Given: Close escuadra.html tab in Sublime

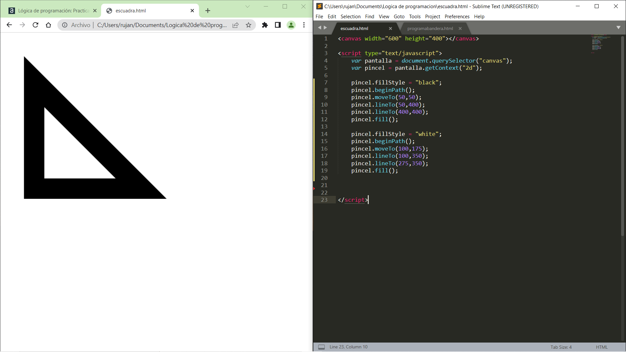Looking at the screenshot, I should tap(390, 29).
